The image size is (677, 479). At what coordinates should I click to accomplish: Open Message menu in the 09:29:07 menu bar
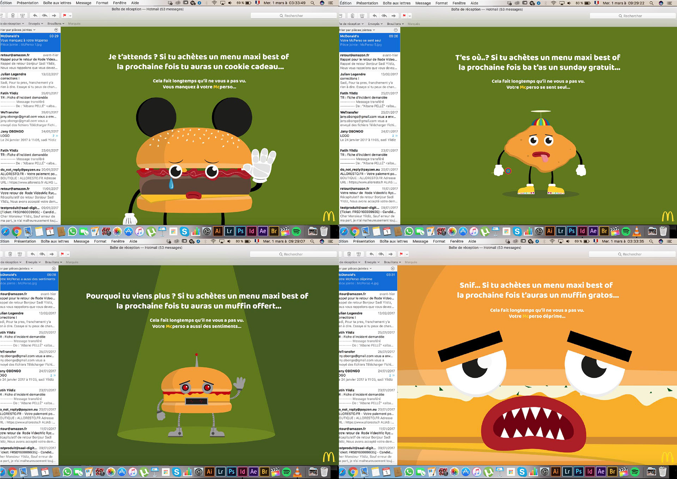pyautogui.click(x=81, y=241)
